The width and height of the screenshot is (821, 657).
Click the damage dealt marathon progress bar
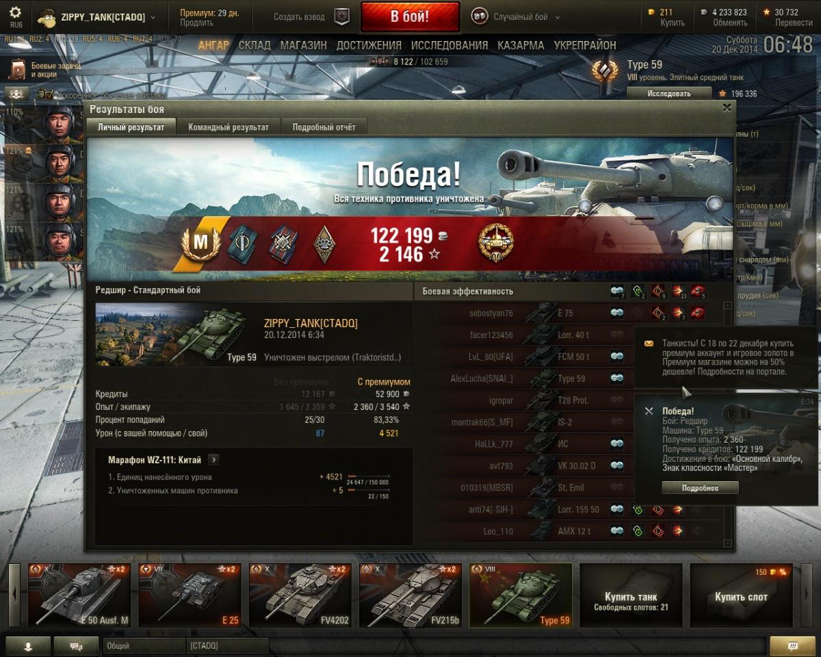[368, 476]
